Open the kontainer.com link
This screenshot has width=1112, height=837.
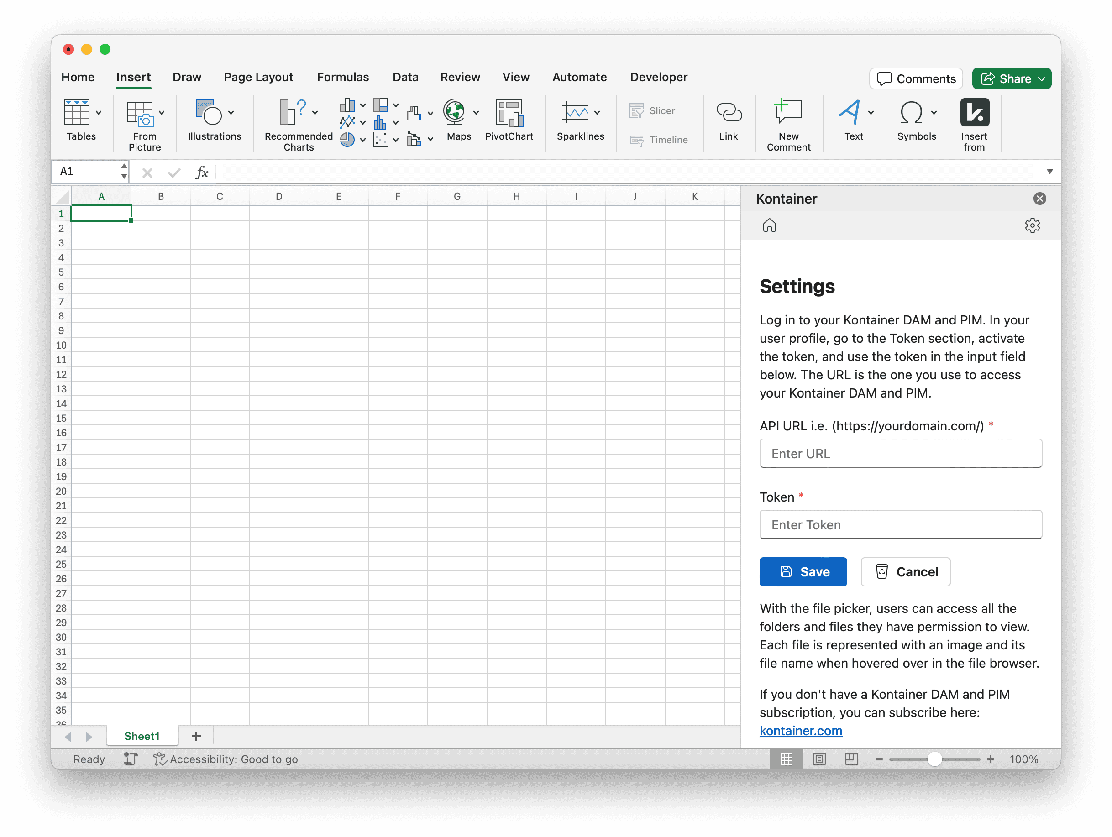pyautogui.click(x=800, y=730)
